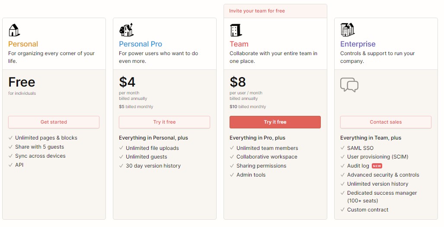Click the Team plan building icon
Screen dimensions: 444x227
(x=236, y=30)
